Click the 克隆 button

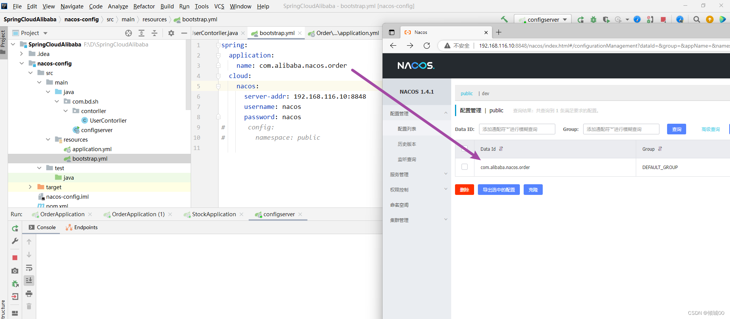pos(533,190)
